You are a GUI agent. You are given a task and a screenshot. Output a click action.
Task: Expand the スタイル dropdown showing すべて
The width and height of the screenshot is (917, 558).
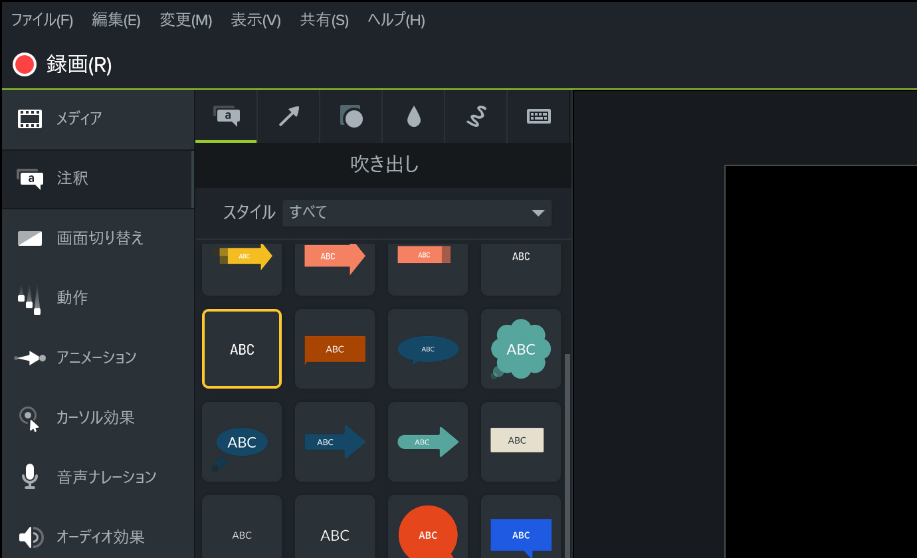(417, 213)
